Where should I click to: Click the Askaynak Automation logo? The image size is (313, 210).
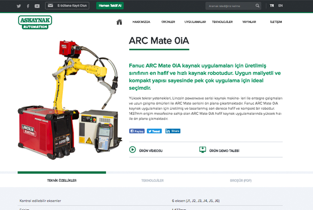click(x=35, y=22)
